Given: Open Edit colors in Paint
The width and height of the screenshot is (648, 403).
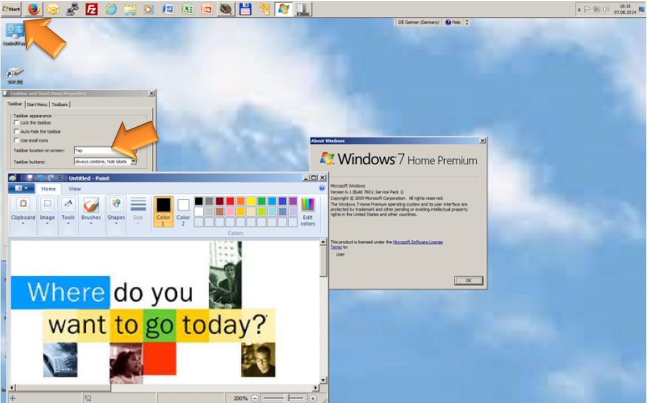Looking at the screenshot, I should click(x=308, y=212).
